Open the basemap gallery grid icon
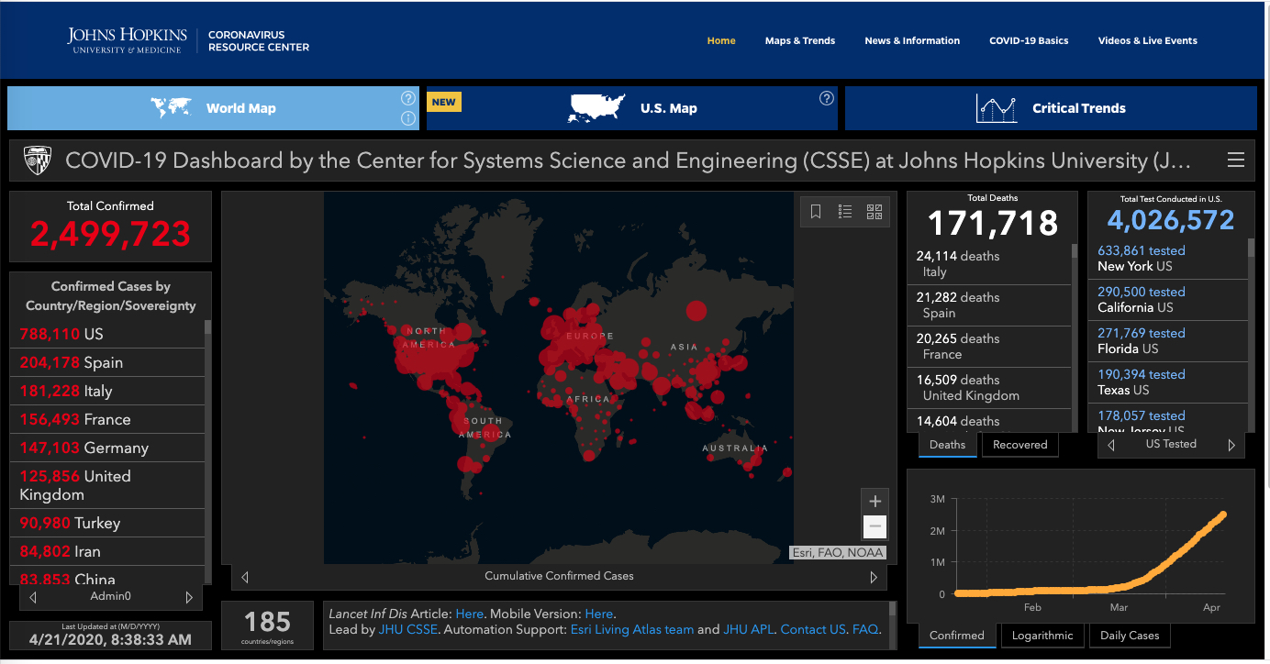Screen dimensions: 1270x664 coord(874,212)
